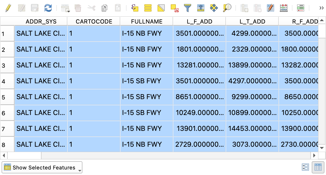Delete a field from the table
The width and height of the screenshot is (326, 175).
tap(258, 8)
